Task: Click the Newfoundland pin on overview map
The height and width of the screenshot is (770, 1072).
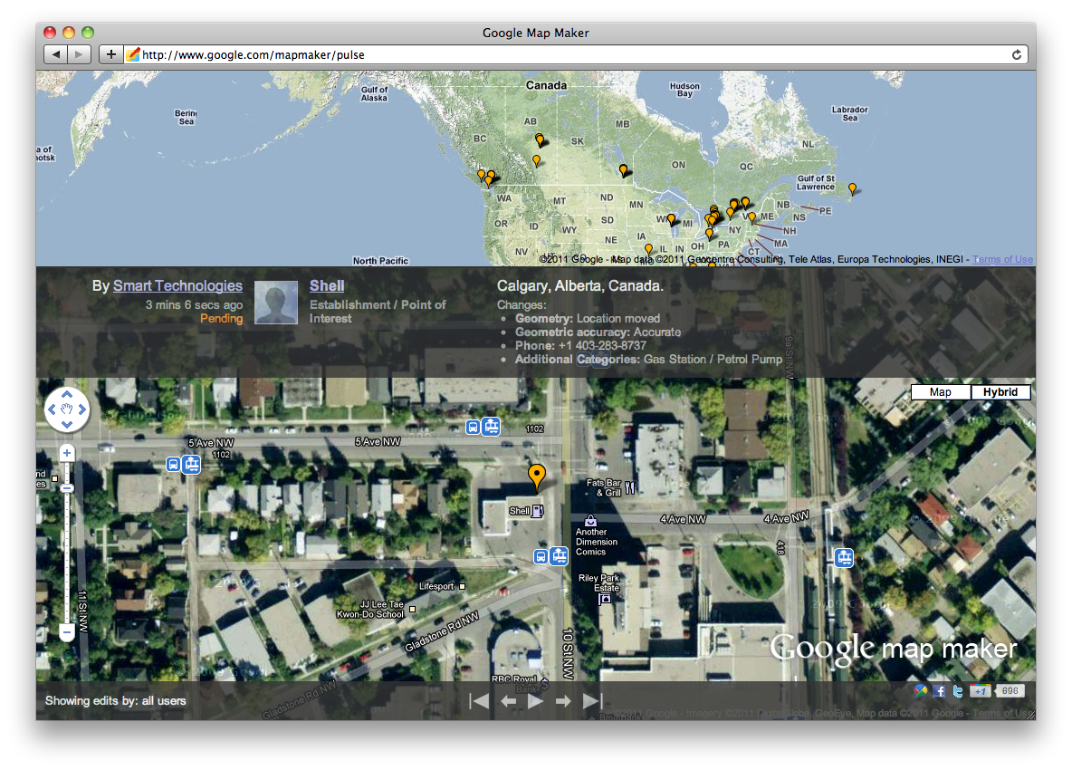Action: pos(852,188)
